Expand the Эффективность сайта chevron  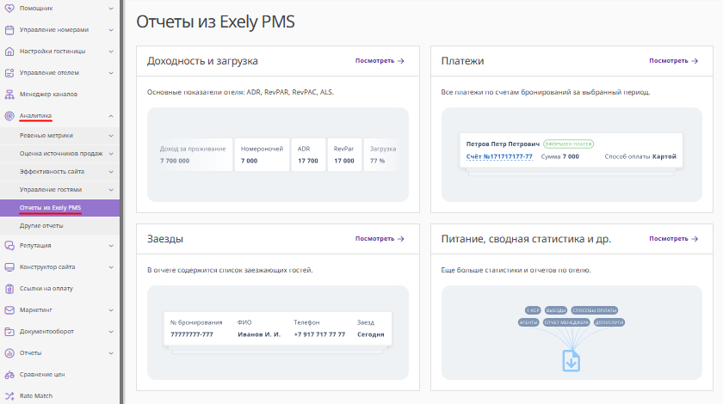click(111, 171)
